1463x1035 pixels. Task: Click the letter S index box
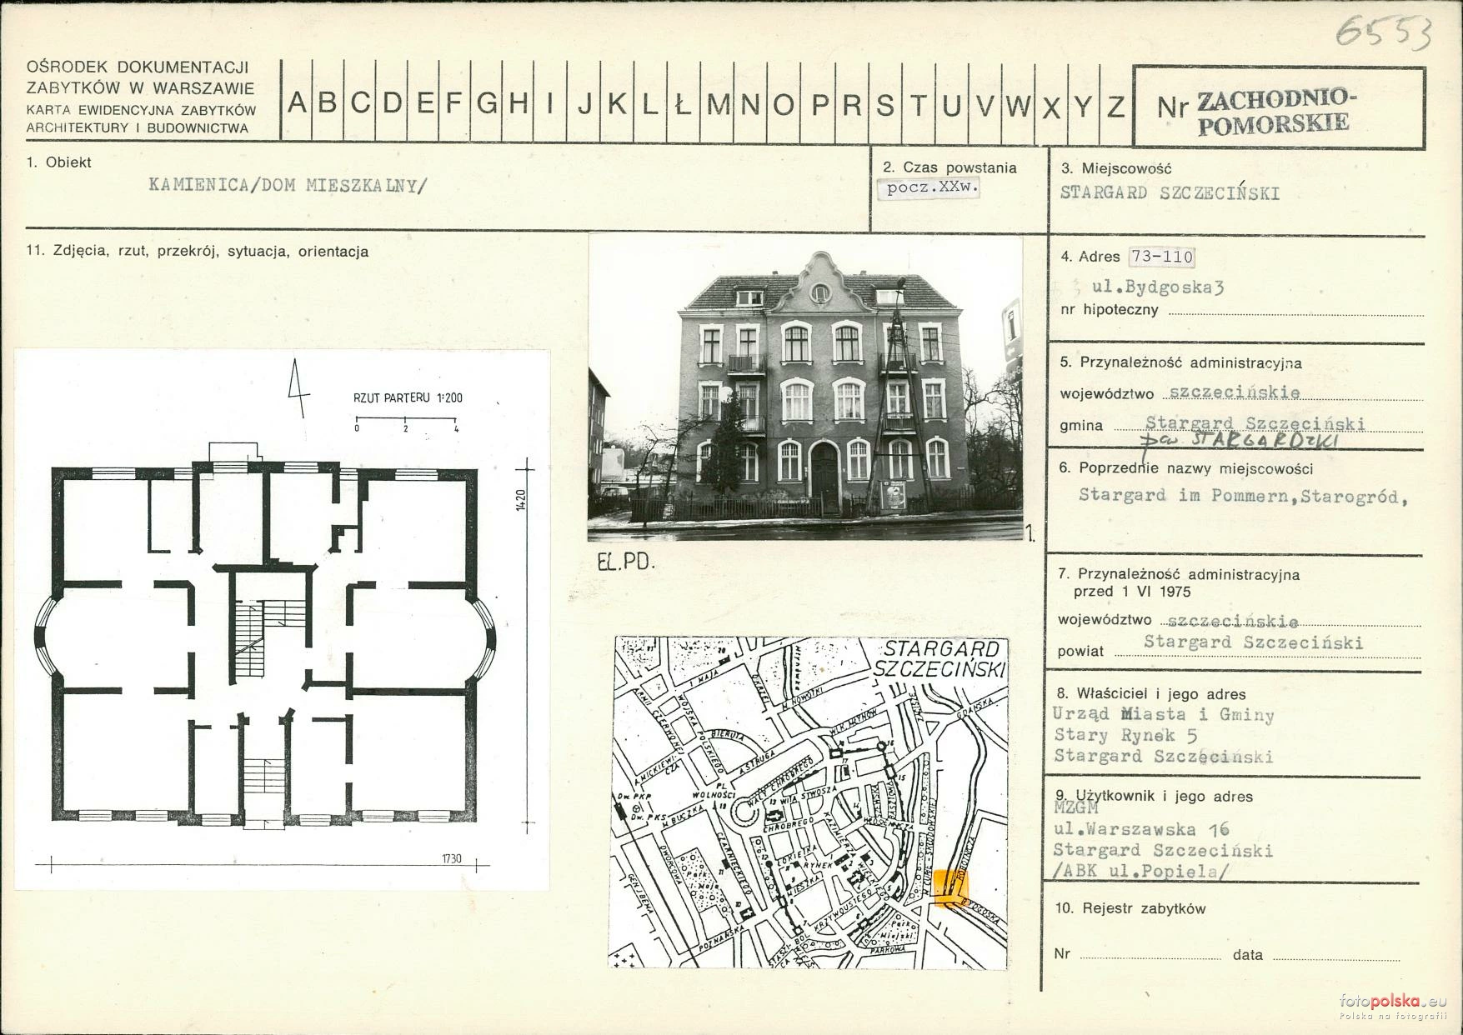(x=884, y=104)
